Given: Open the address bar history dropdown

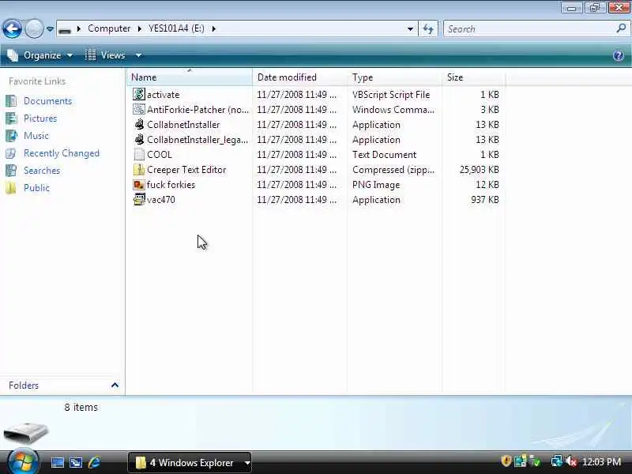Looking at the screenshot, I should coord(410,29).
